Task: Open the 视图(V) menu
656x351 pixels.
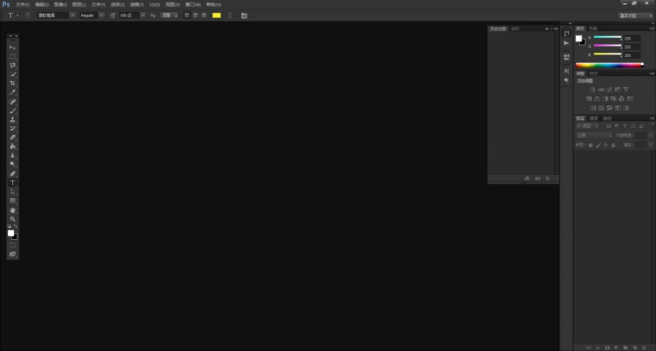Action: [172, 4]
